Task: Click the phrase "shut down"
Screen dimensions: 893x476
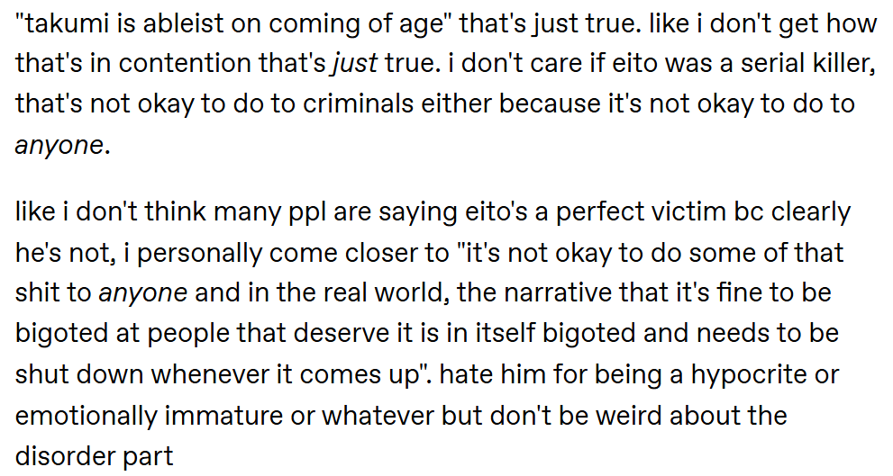Action: [79, 375]
